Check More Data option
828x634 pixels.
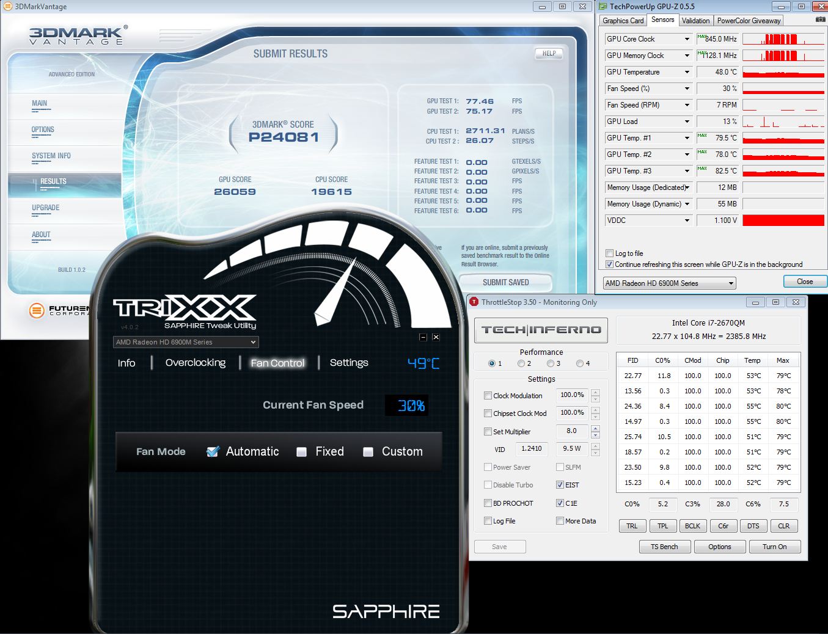coord(560,521)
